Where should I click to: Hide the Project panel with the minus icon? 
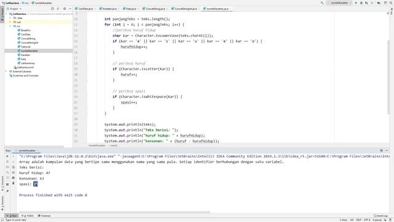pyautogui.click(x=70, y=9)
